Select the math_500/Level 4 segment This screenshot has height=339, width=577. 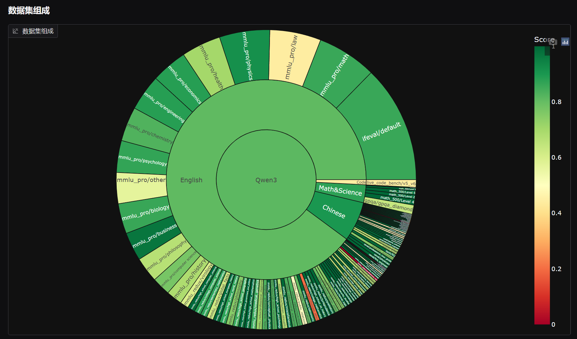[x=397, y=200]
